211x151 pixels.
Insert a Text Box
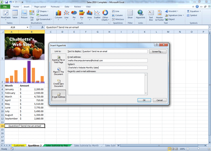click(x=151, y=15)
